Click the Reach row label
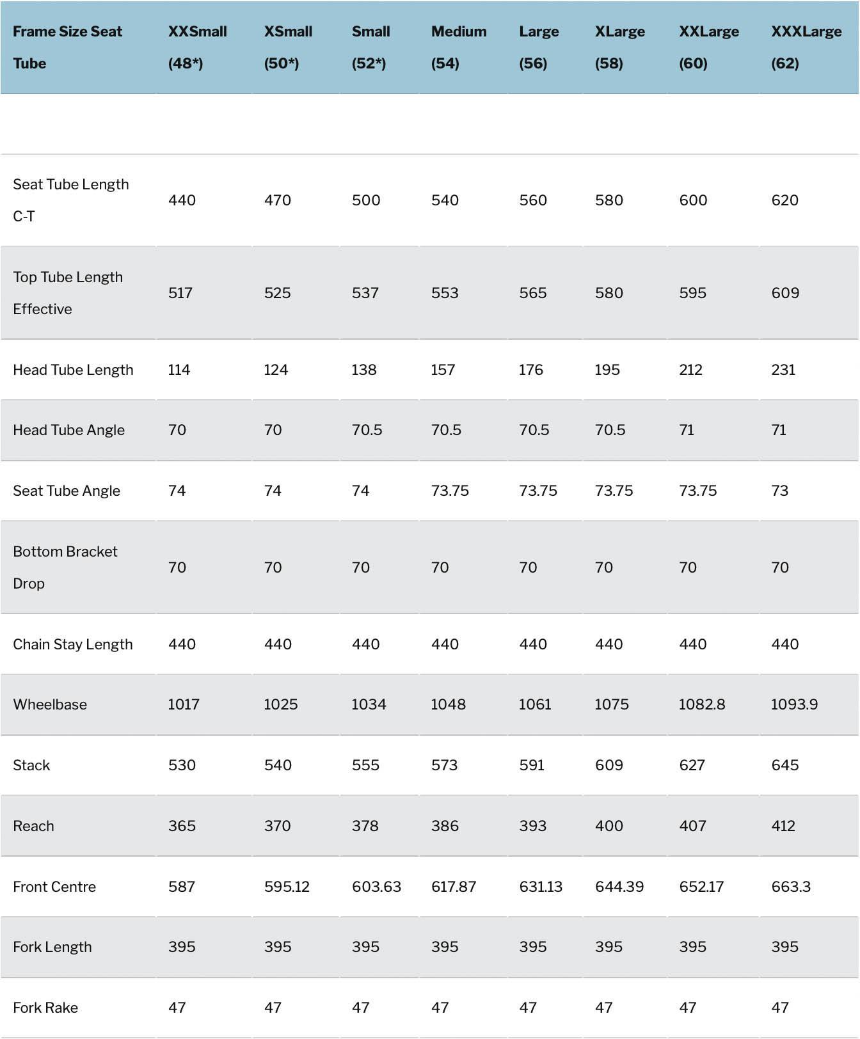 tap(33, 826)
